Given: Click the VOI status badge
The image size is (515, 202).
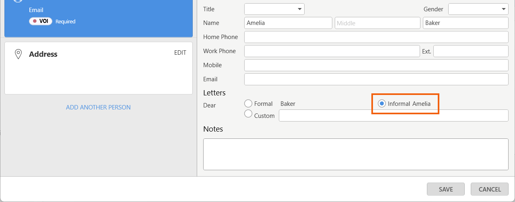Looking at the screenshot, I should pyautogui.click(x=41, y=21).
